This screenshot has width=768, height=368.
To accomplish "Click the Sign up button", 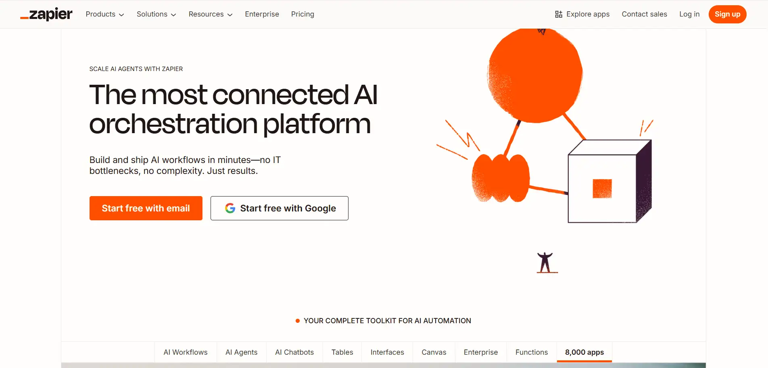I will (x=727, y=14).
